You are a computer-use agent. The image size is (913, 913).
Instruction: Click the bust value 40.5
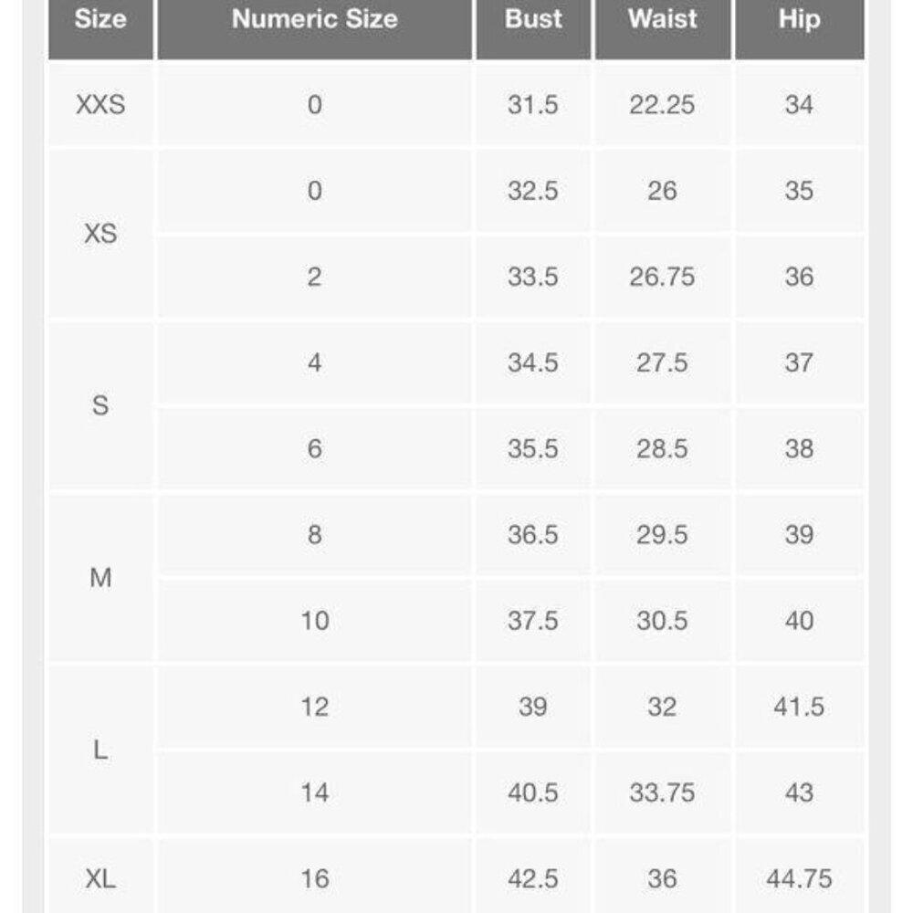(x=533, y=792)
